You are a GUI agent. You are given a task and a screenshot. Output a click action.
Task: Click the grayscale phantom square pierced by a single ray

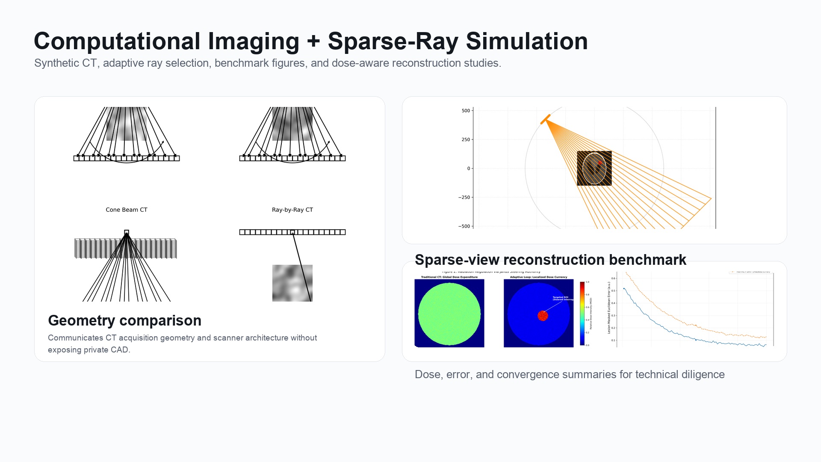pos(292,283)
